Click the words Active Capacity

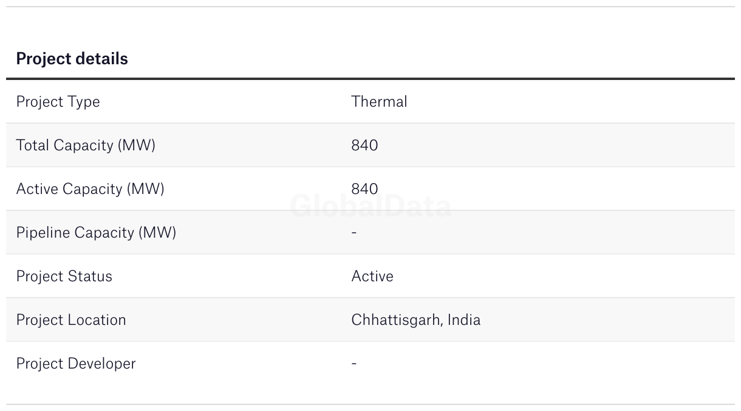(x=69, y=189)
